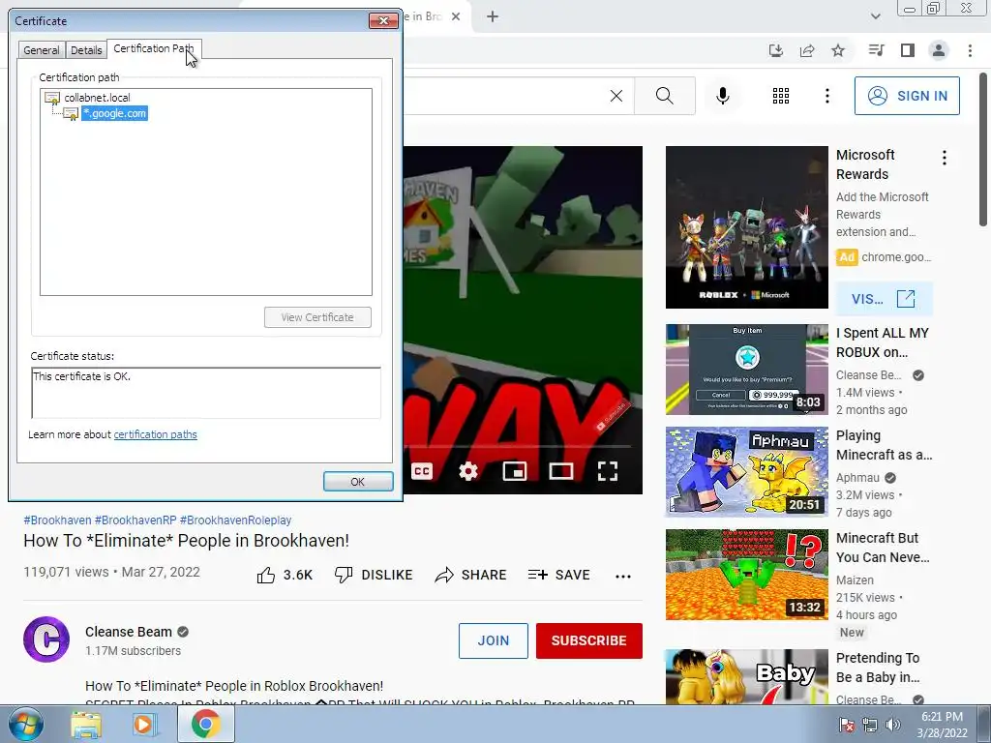Image resolution: width=991 pixels, height=743 pixels.
Task: Clear the YouTube search box with the X
Action: click(616, 96)
